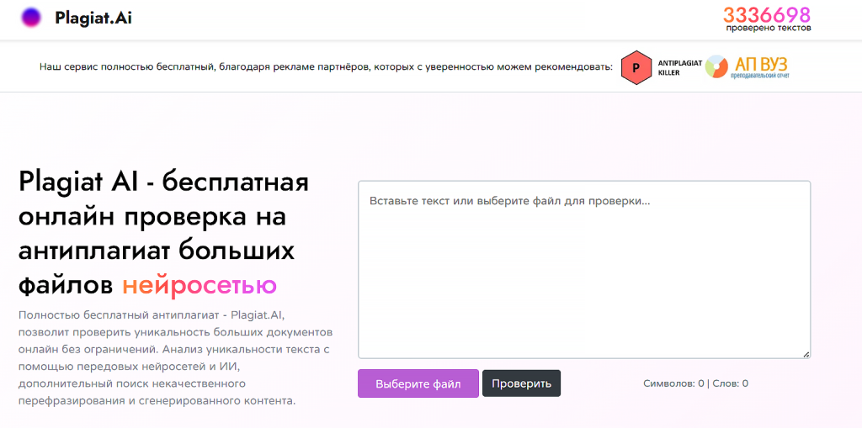Screen dimensions: 862x428
Task: Click the Plagiat.Ai gradient circle logo
Action: pos(31,18)
